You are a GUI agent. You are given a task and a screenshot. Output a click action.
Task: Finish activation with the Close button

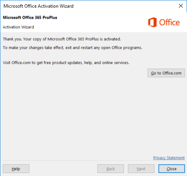pos(172,169)
